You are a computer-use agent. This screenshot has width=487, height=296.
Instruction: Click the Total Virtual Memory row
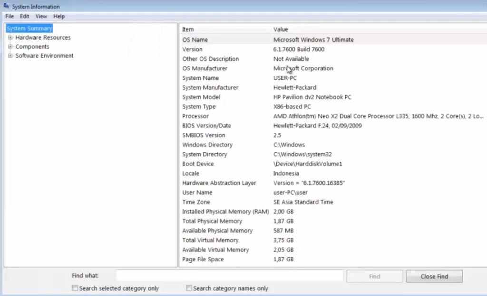[x=333, y=240]
